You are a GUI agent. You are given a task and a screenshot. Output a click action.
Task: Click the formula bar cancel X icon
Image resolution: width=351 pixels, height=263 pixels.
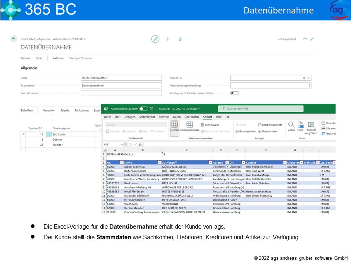point(130,144)
